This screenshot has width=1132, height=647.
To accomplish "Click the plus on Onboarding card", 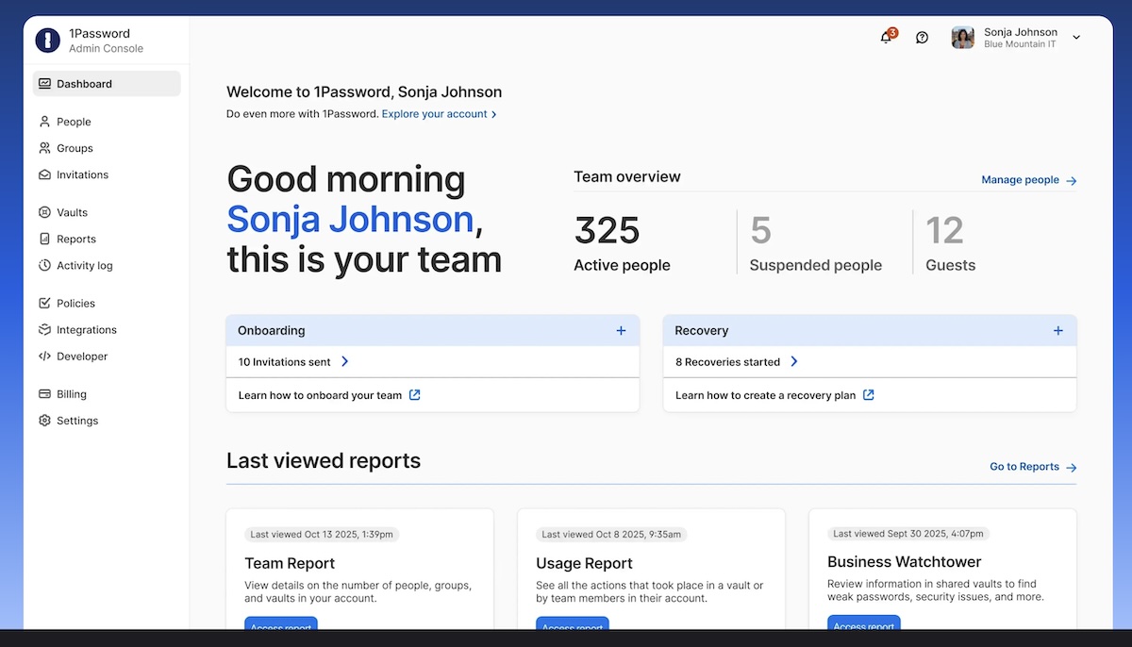I will coord(621,331).
